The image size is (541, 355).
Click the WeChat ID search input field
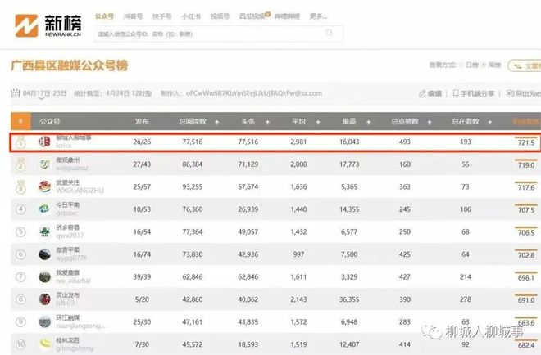click(x=205, y=34)
